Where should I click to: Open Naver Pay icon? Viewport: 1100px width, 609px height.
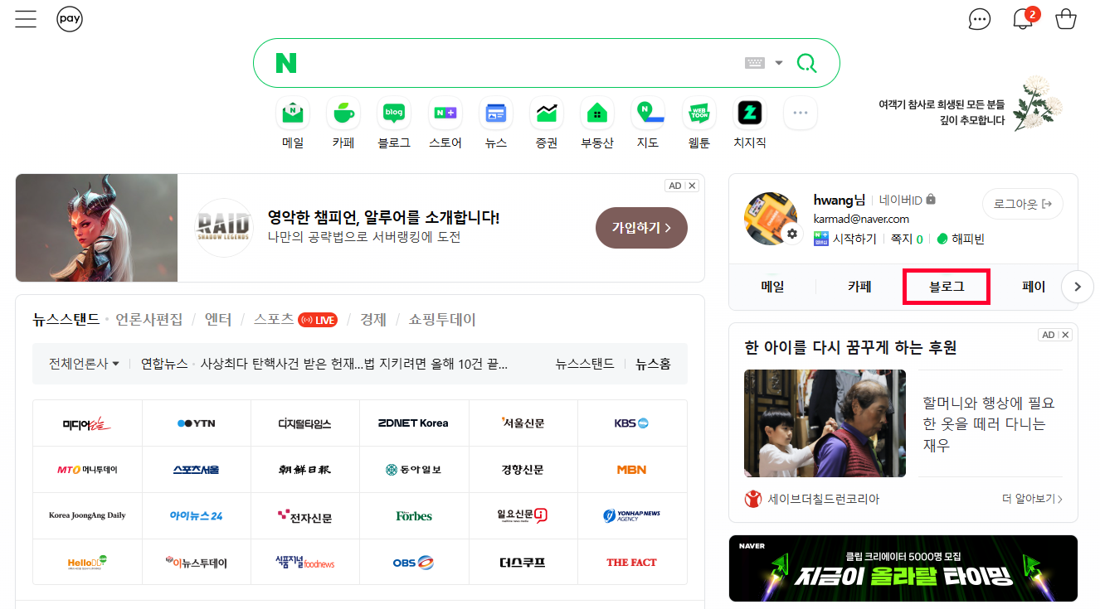70,19
